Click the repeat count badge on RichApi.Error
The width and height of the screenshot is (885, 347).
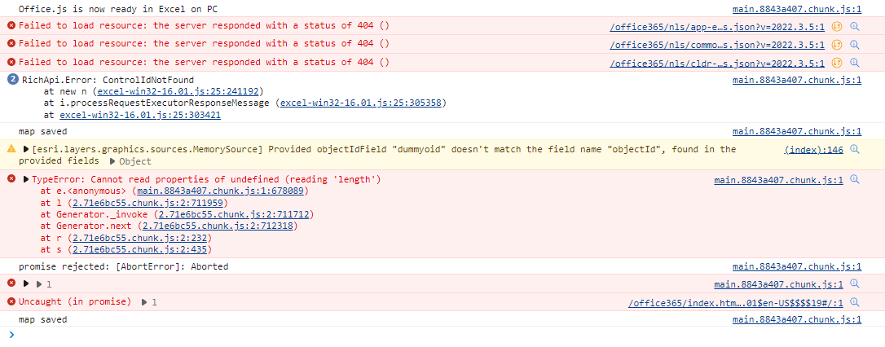click(12, 80)
